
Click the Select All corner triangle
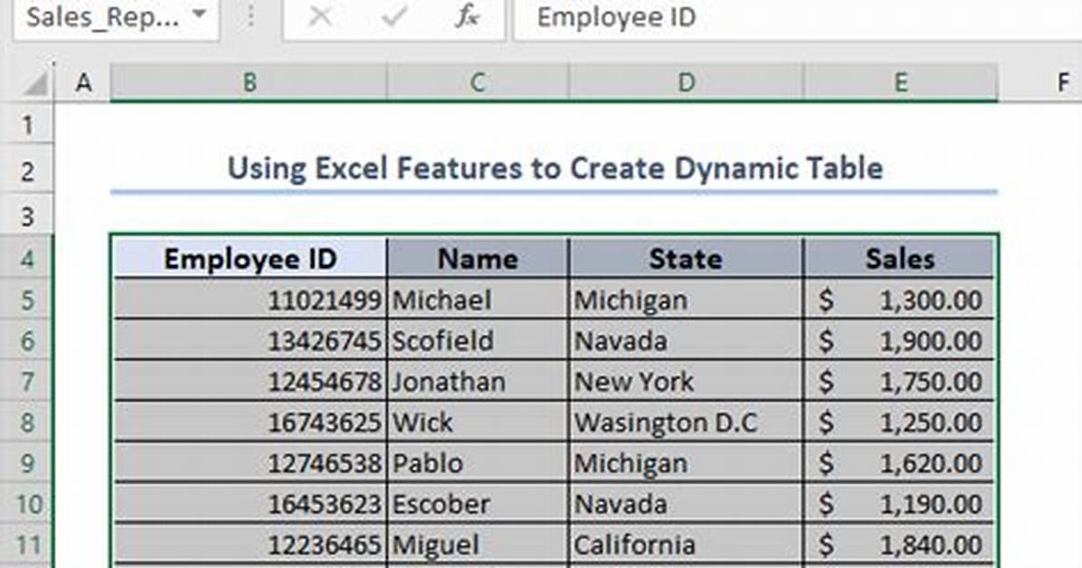click(x=34, y=83)
